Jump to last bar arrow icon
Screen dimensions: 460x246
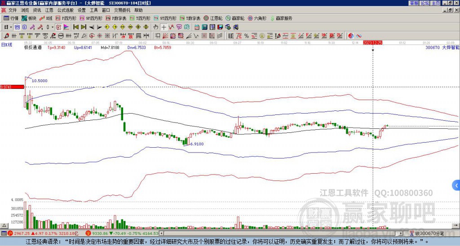[x=84, y=27]
